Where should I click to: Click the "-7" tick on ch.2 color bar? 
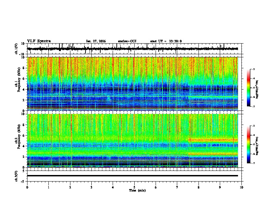click(x=253, y=163)
